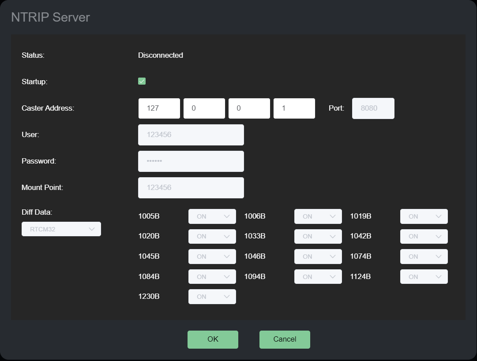Click the second Caster Address octet field
The image size is (477, 361).
[204, 108]
